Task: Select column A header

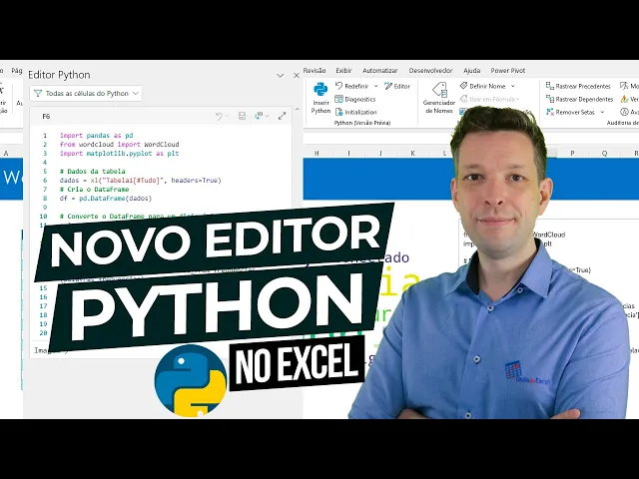Action: [x=6, y=153]
